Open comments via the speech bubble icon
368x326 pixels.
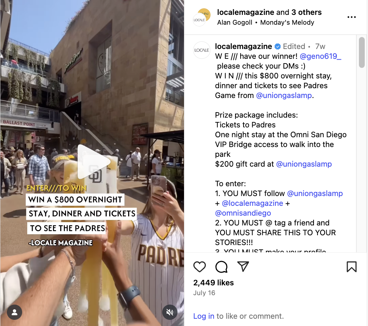pyautogui.click(x=221, y=266)
